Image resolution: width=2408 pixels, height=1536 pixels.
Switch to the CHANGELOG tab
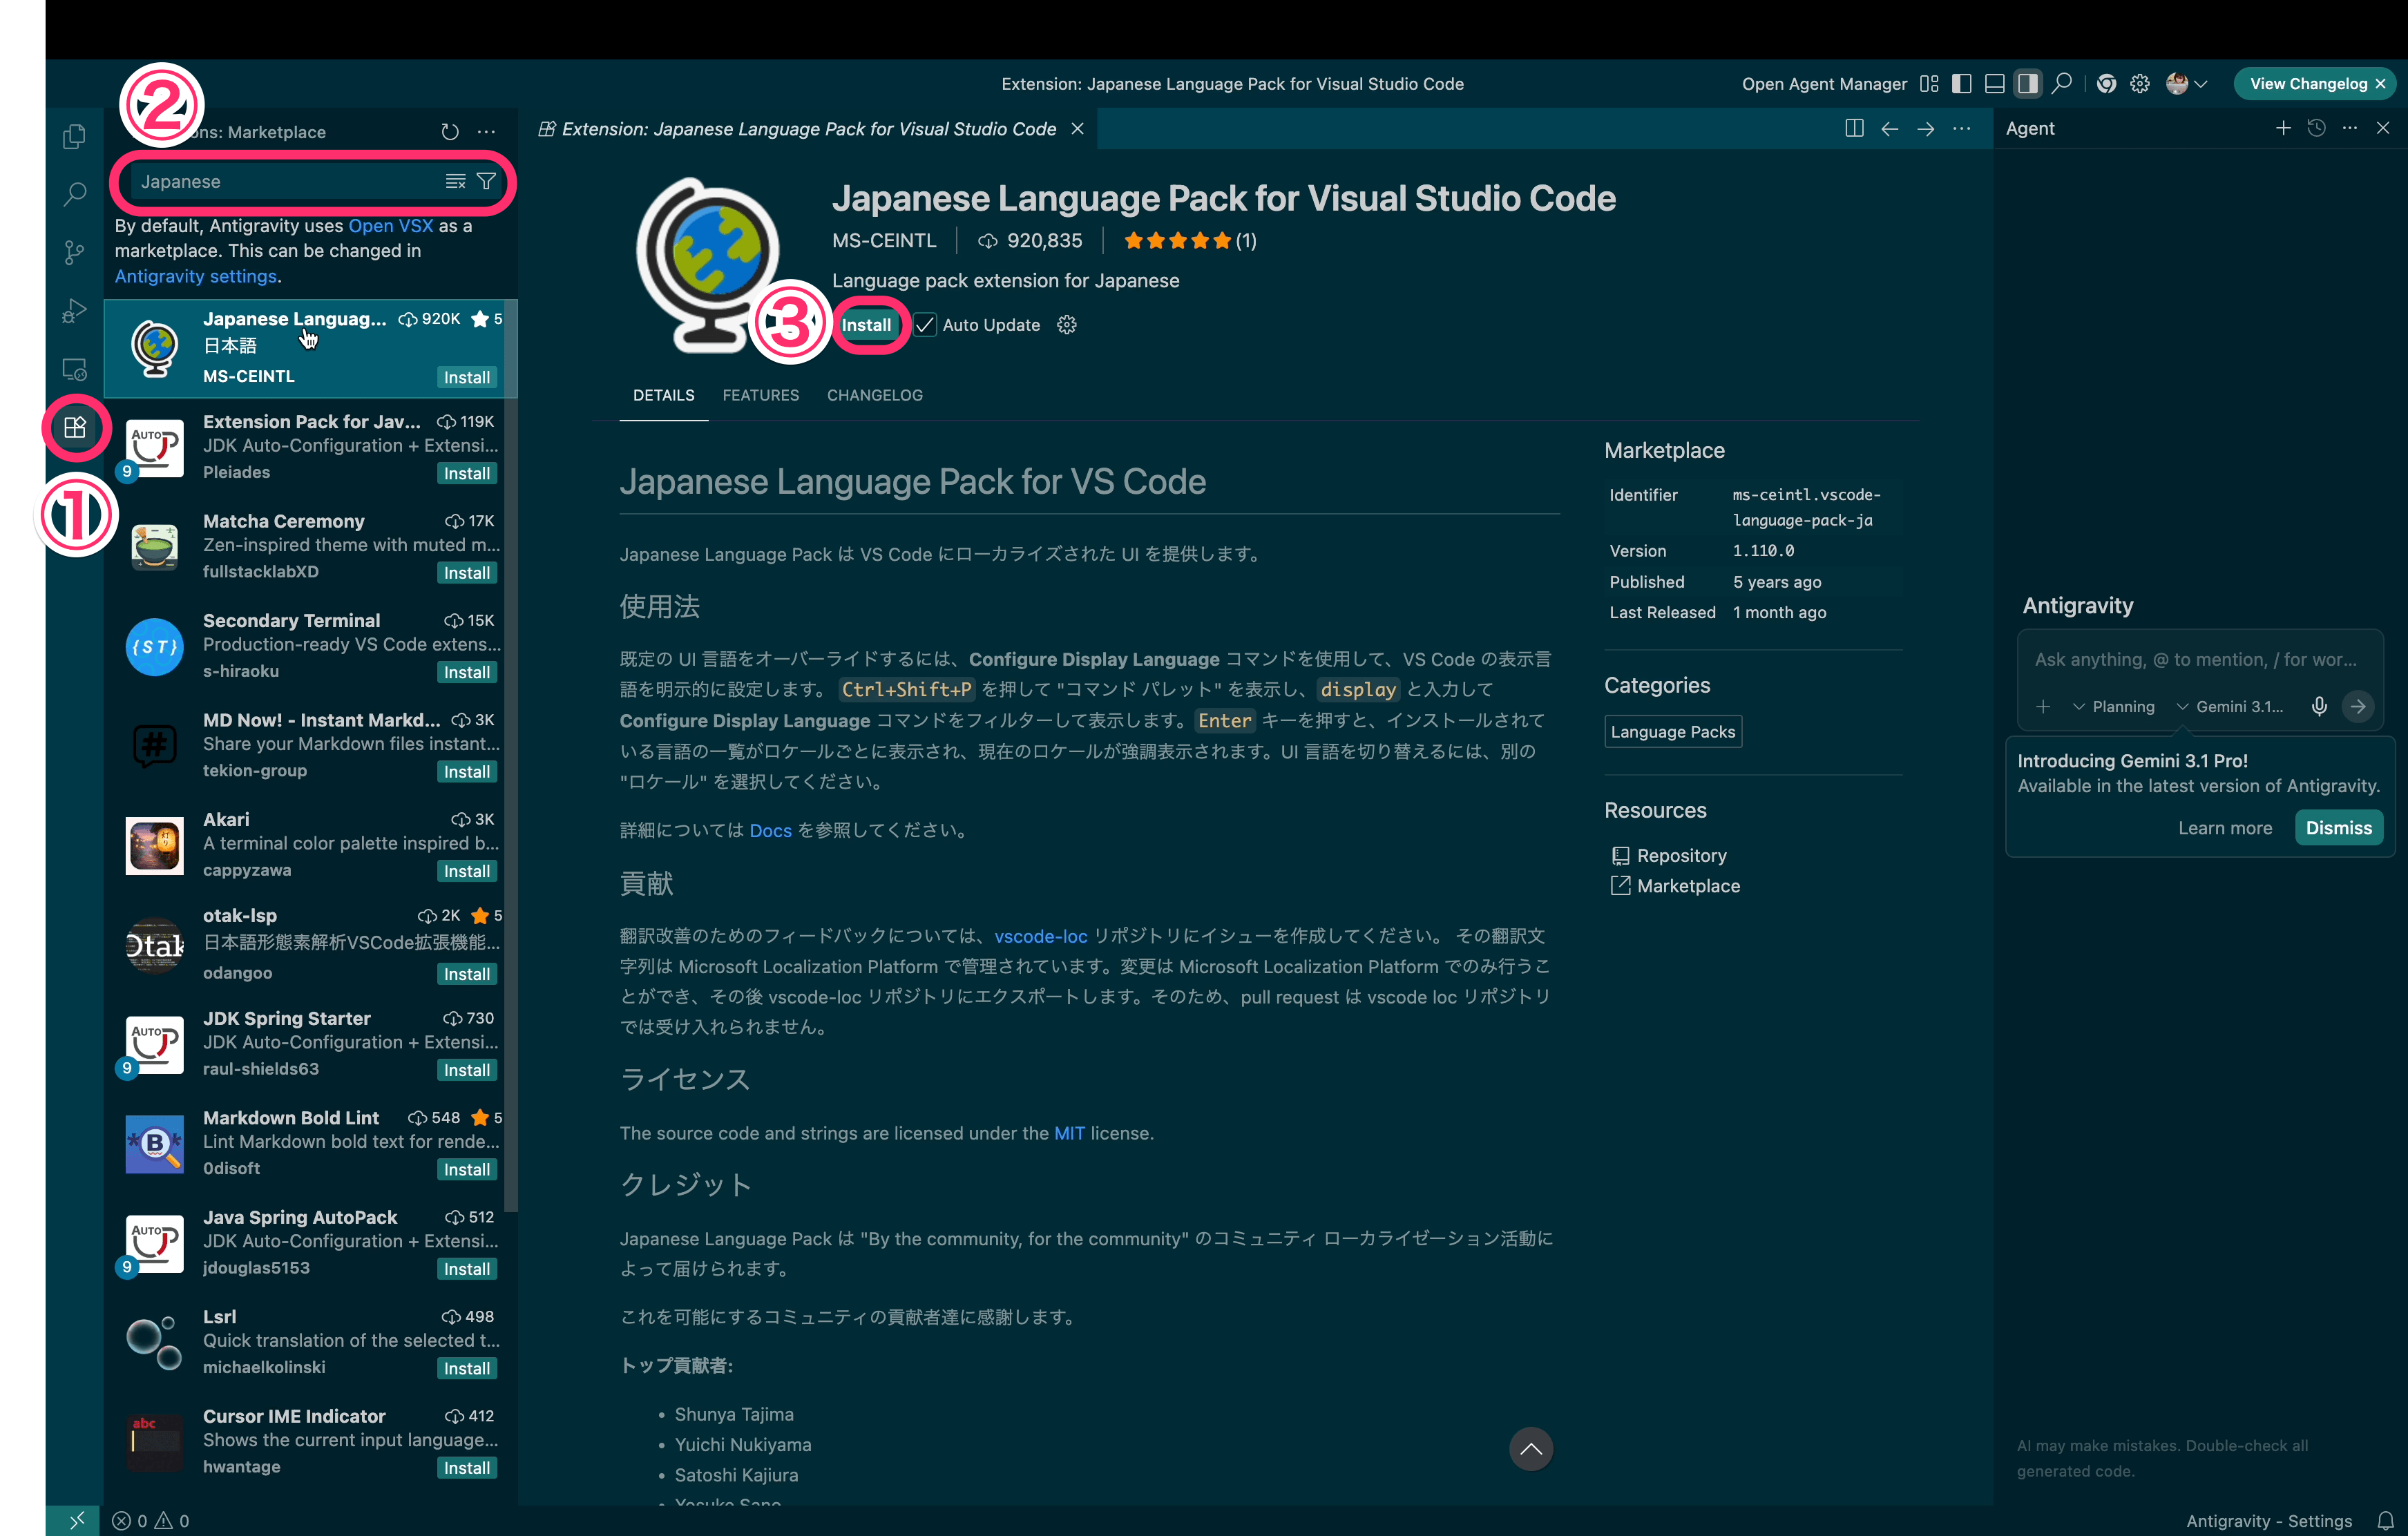[x=874, y=395]
